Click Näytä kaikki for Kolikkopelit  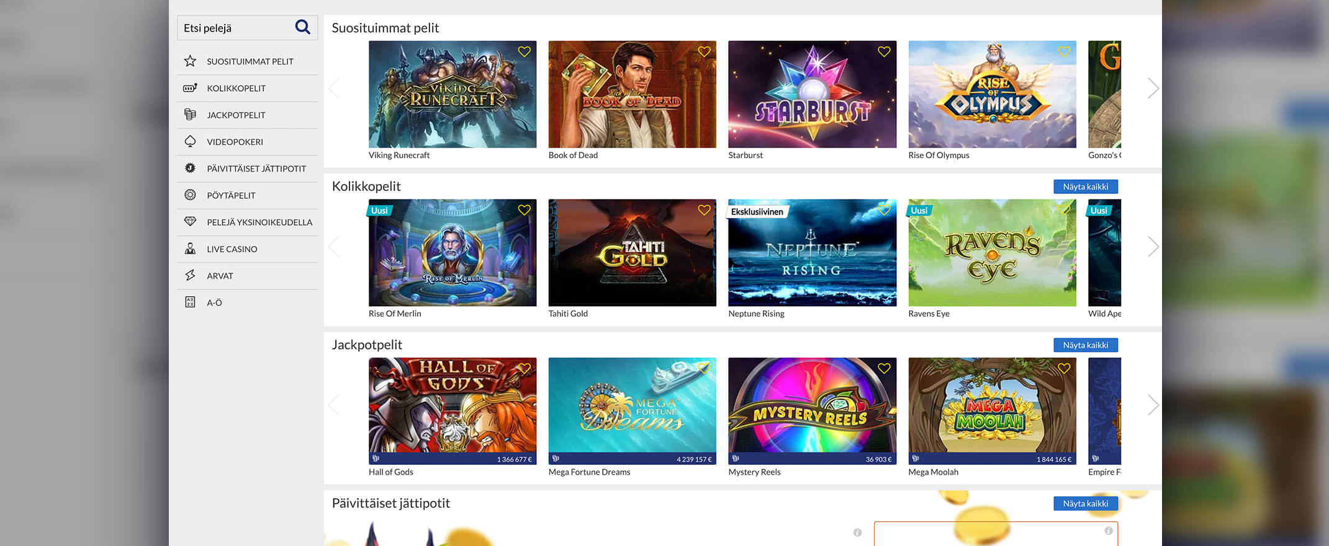(x=1085, y=187)
